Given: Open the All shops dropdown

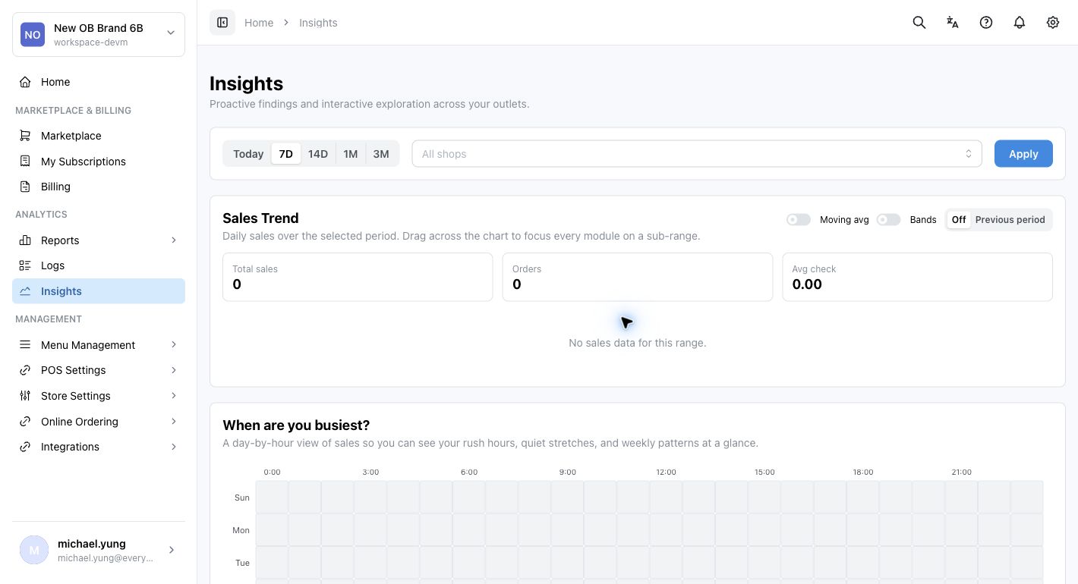Looking at the screenshot, I should [x=697, y=154].
